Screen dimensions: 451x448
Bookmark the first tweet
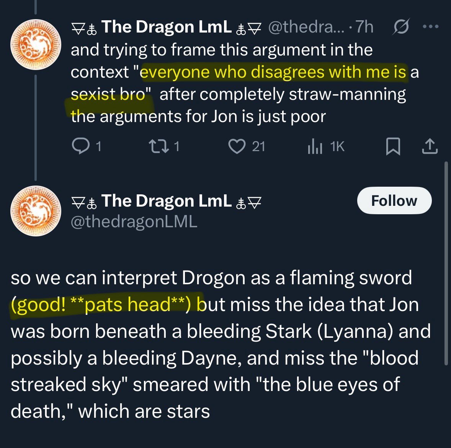click(393, 146)
